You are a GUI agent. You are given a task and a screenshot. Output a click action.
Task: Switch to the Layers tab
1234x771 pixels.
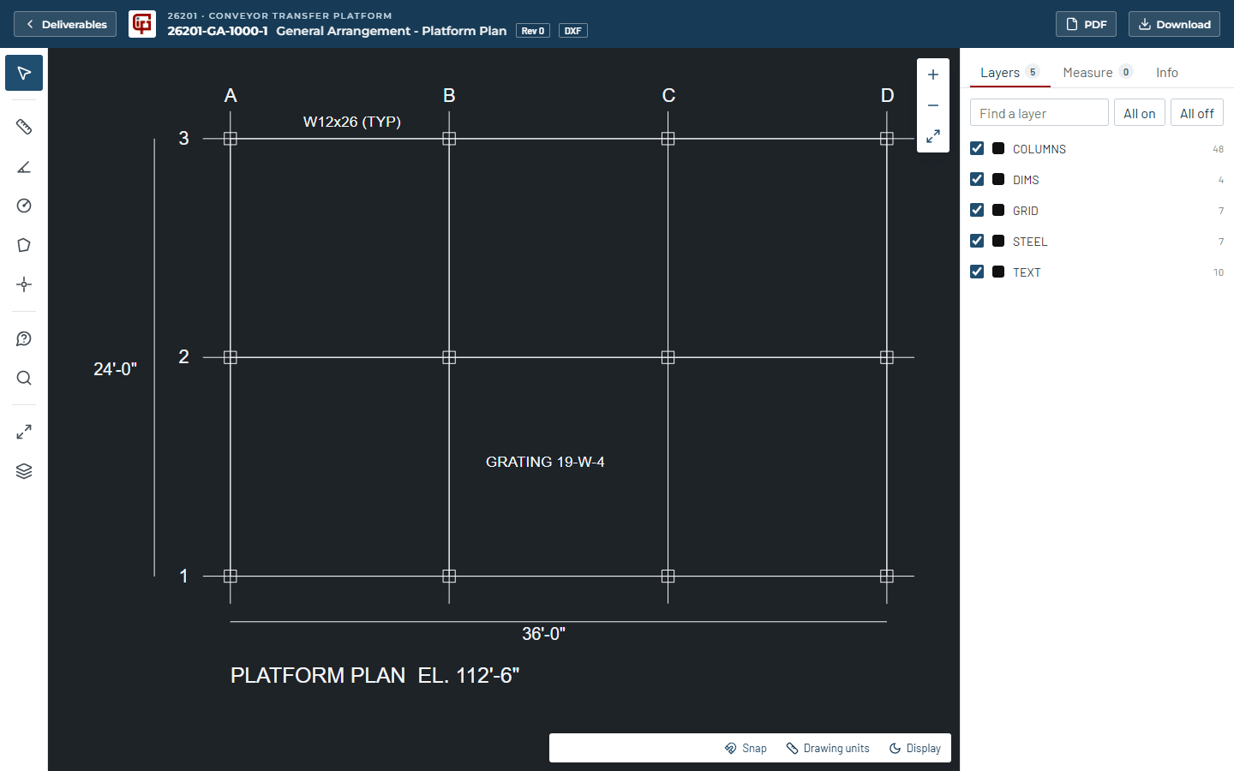(1009, 73)
